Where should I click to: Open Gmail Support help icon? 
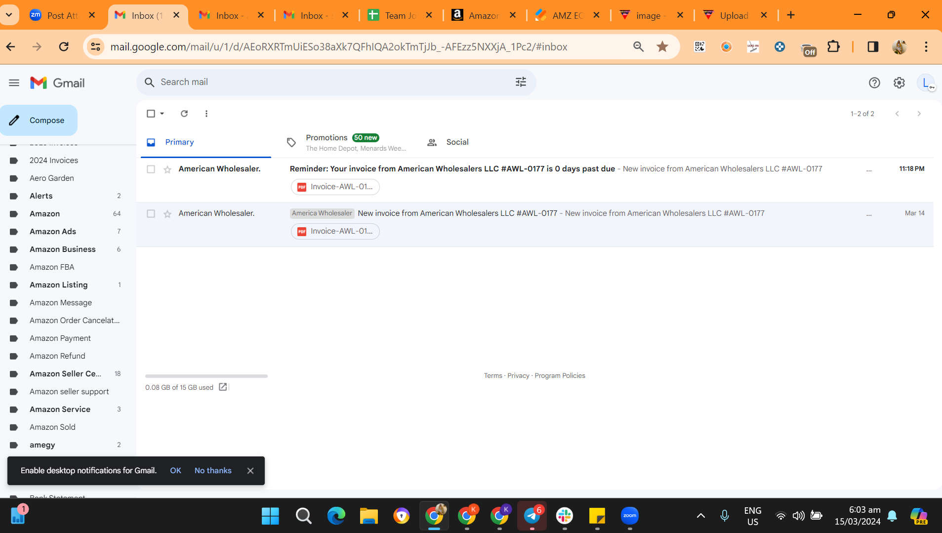(874, 82)
